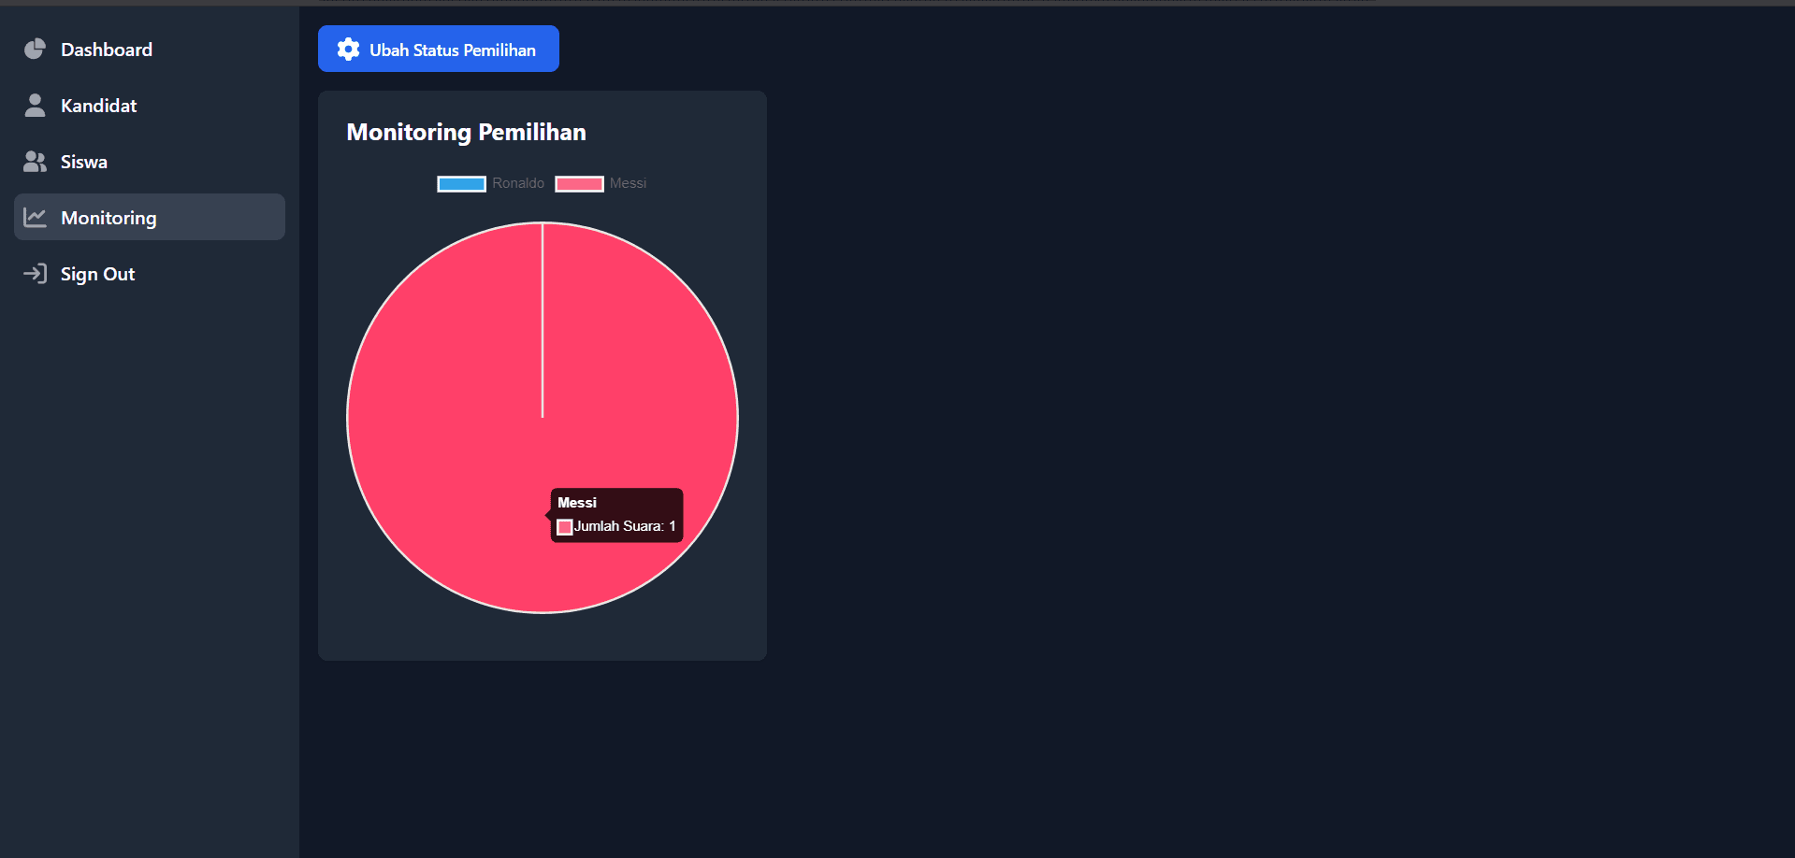
Task: Click the Monitoring line-chart icon
Action: pos(35,218)
